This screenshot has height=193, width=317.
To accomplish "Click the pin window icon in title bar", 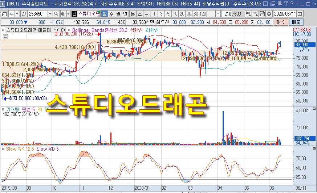I will pyautogui.click(x=280, y=4).
